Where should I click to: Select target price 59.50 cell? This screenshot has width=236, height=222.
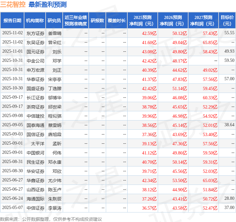pyautogui.click(x=229, y=61)
